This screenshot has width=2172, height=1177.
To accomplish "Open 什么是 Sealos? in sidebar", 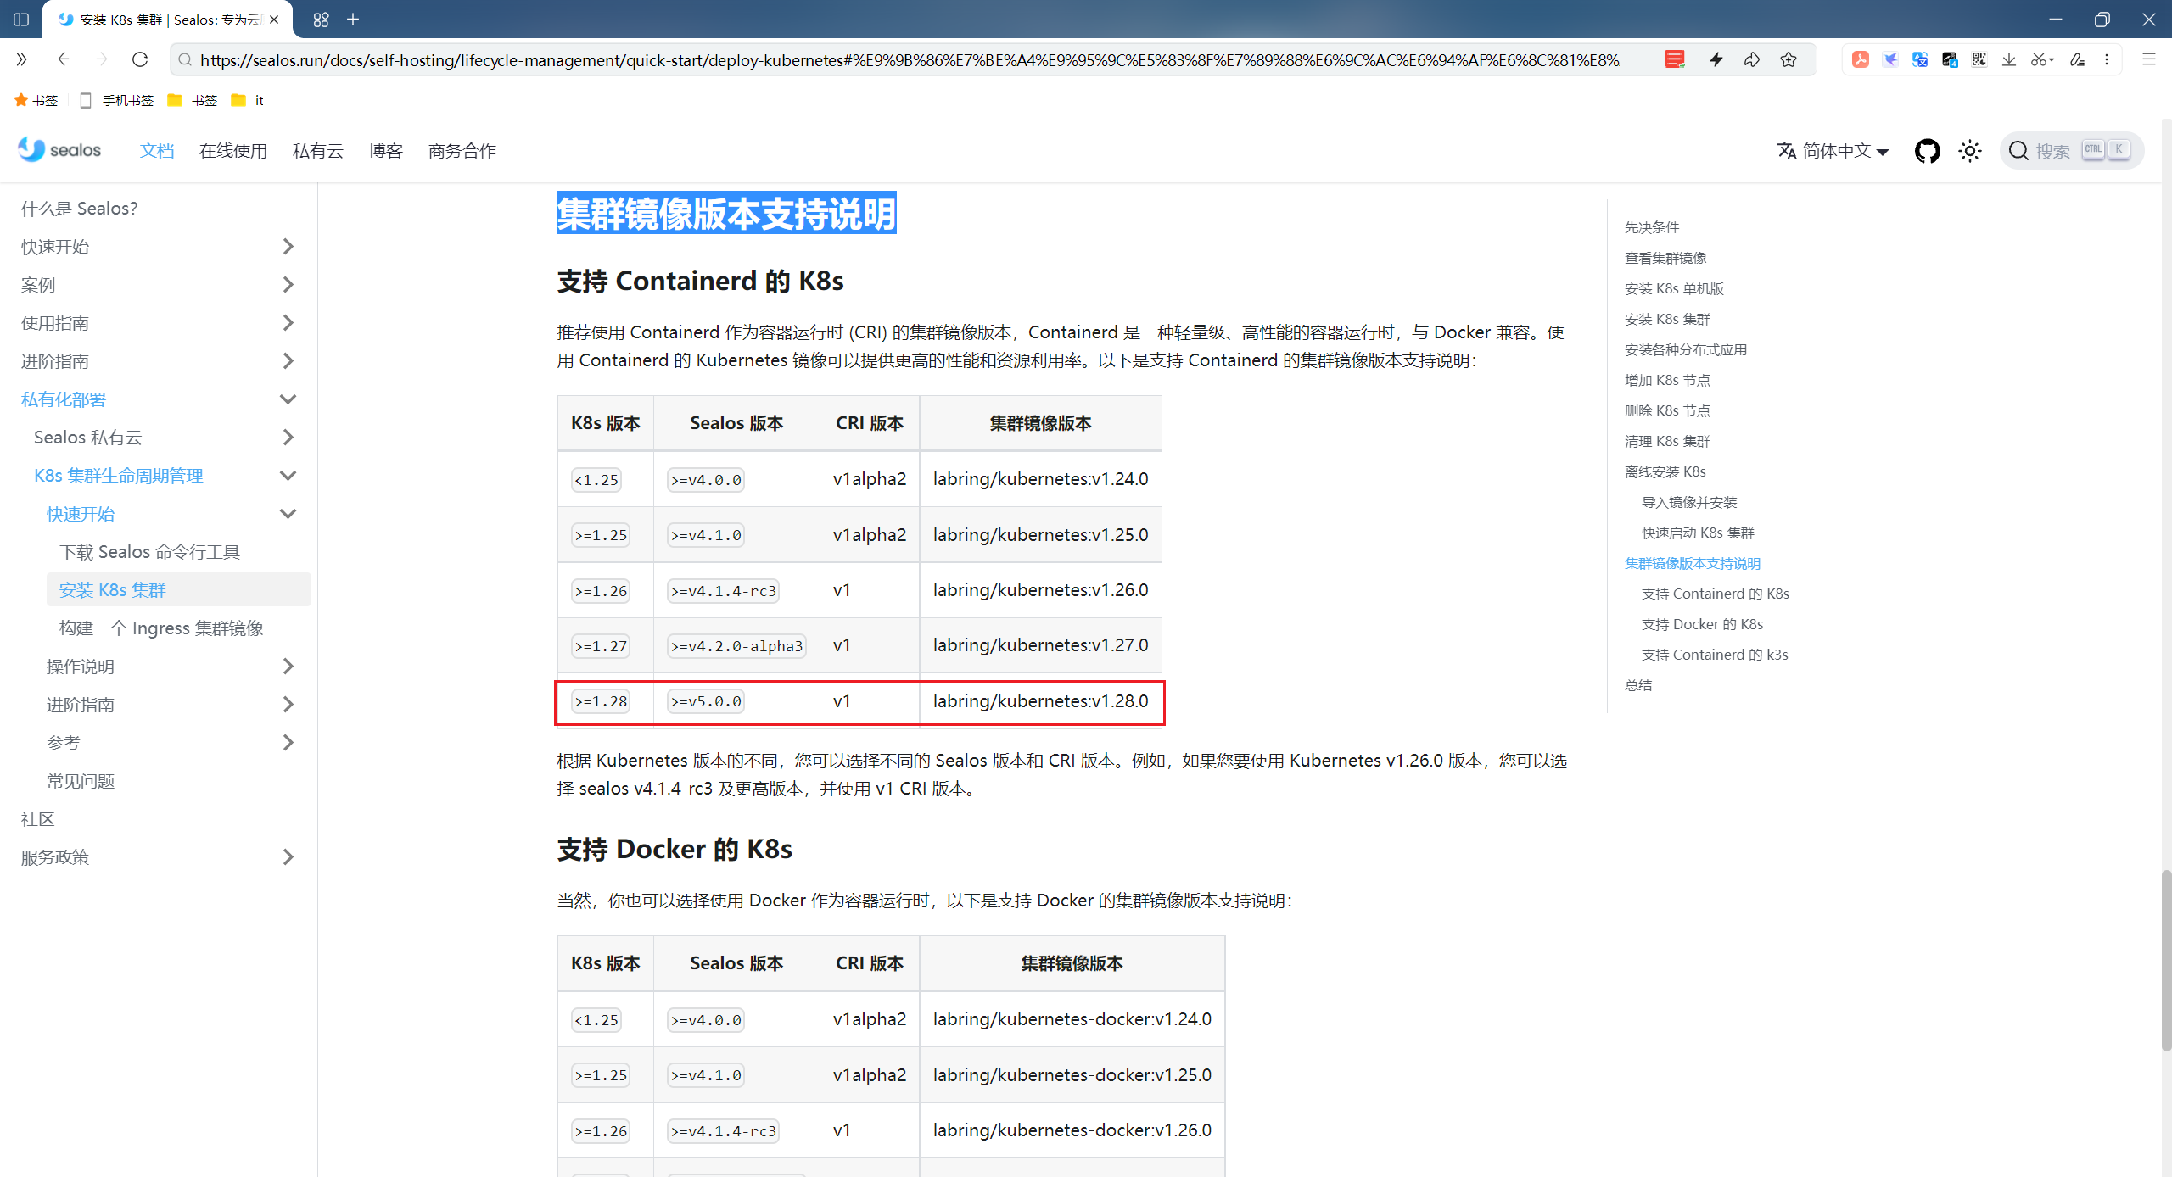I will pos(80,209).
